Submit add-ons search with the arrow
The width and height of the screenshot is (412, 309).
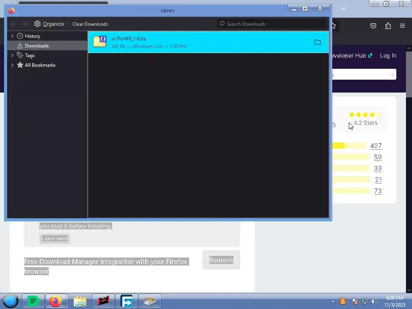(x=391, y=74)
